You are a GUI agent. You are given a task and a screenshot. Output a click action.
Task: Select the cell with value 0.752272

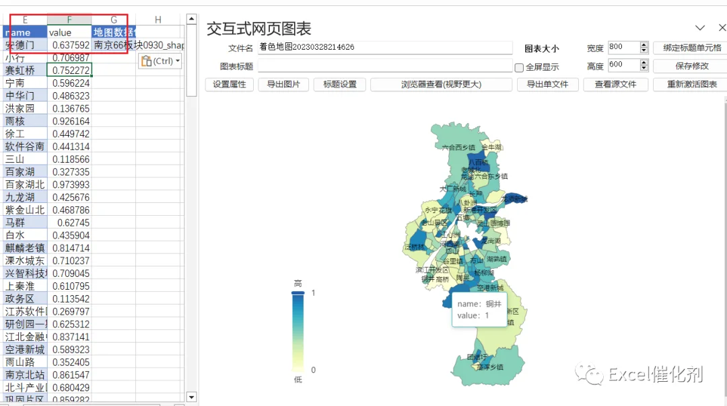point(69,71)
